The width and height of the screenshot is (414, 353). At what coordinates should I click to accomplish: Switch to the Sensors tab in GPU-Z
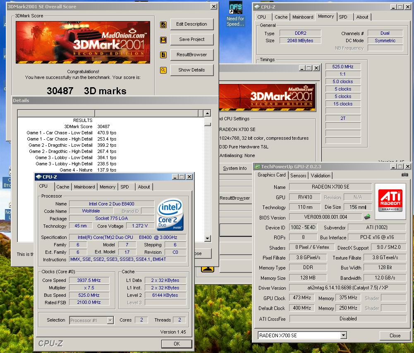pyautogui.click(x=298, y=175)
